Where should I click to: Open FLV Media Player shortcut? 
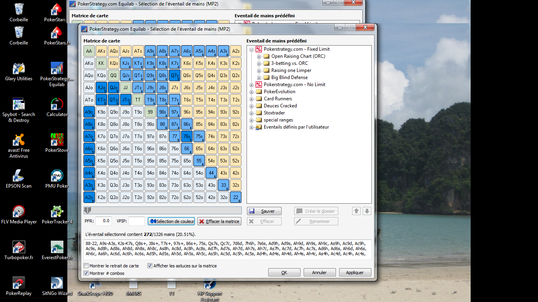point(19,214)
